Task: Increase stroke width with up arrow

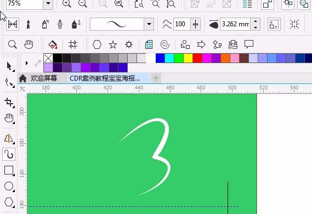Action: coord(256,21)
